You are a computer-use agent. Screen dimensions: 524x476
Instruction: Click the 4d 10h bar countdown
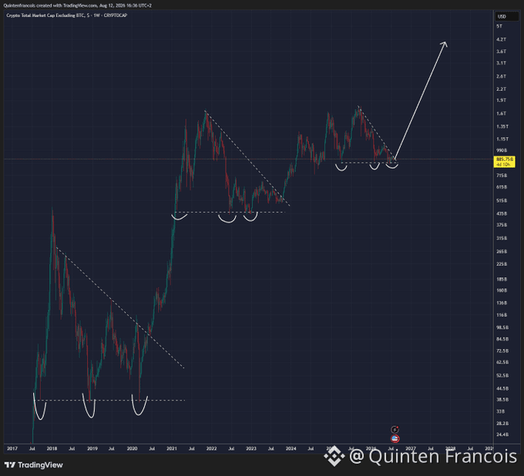503,165
